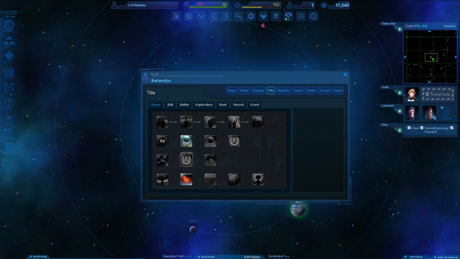Open the Alarm clock icon

click(x=9, y=133)
